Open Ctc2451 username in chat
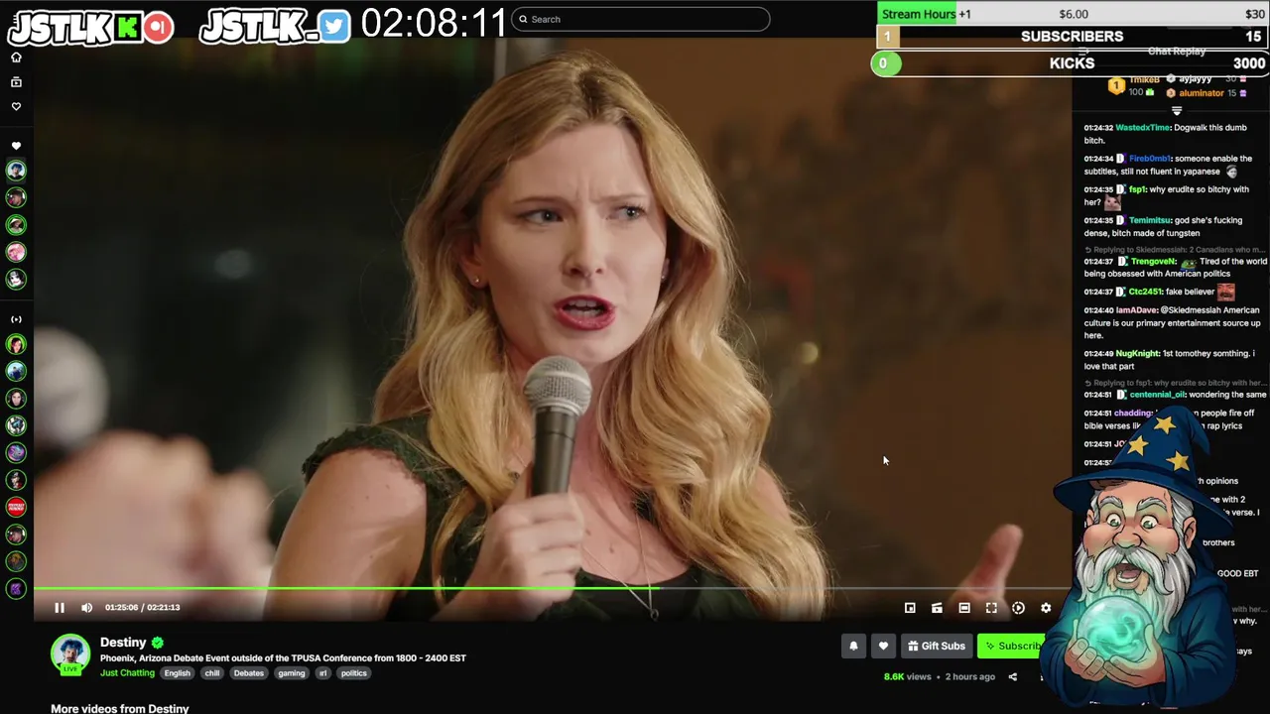 (1145, 293)
